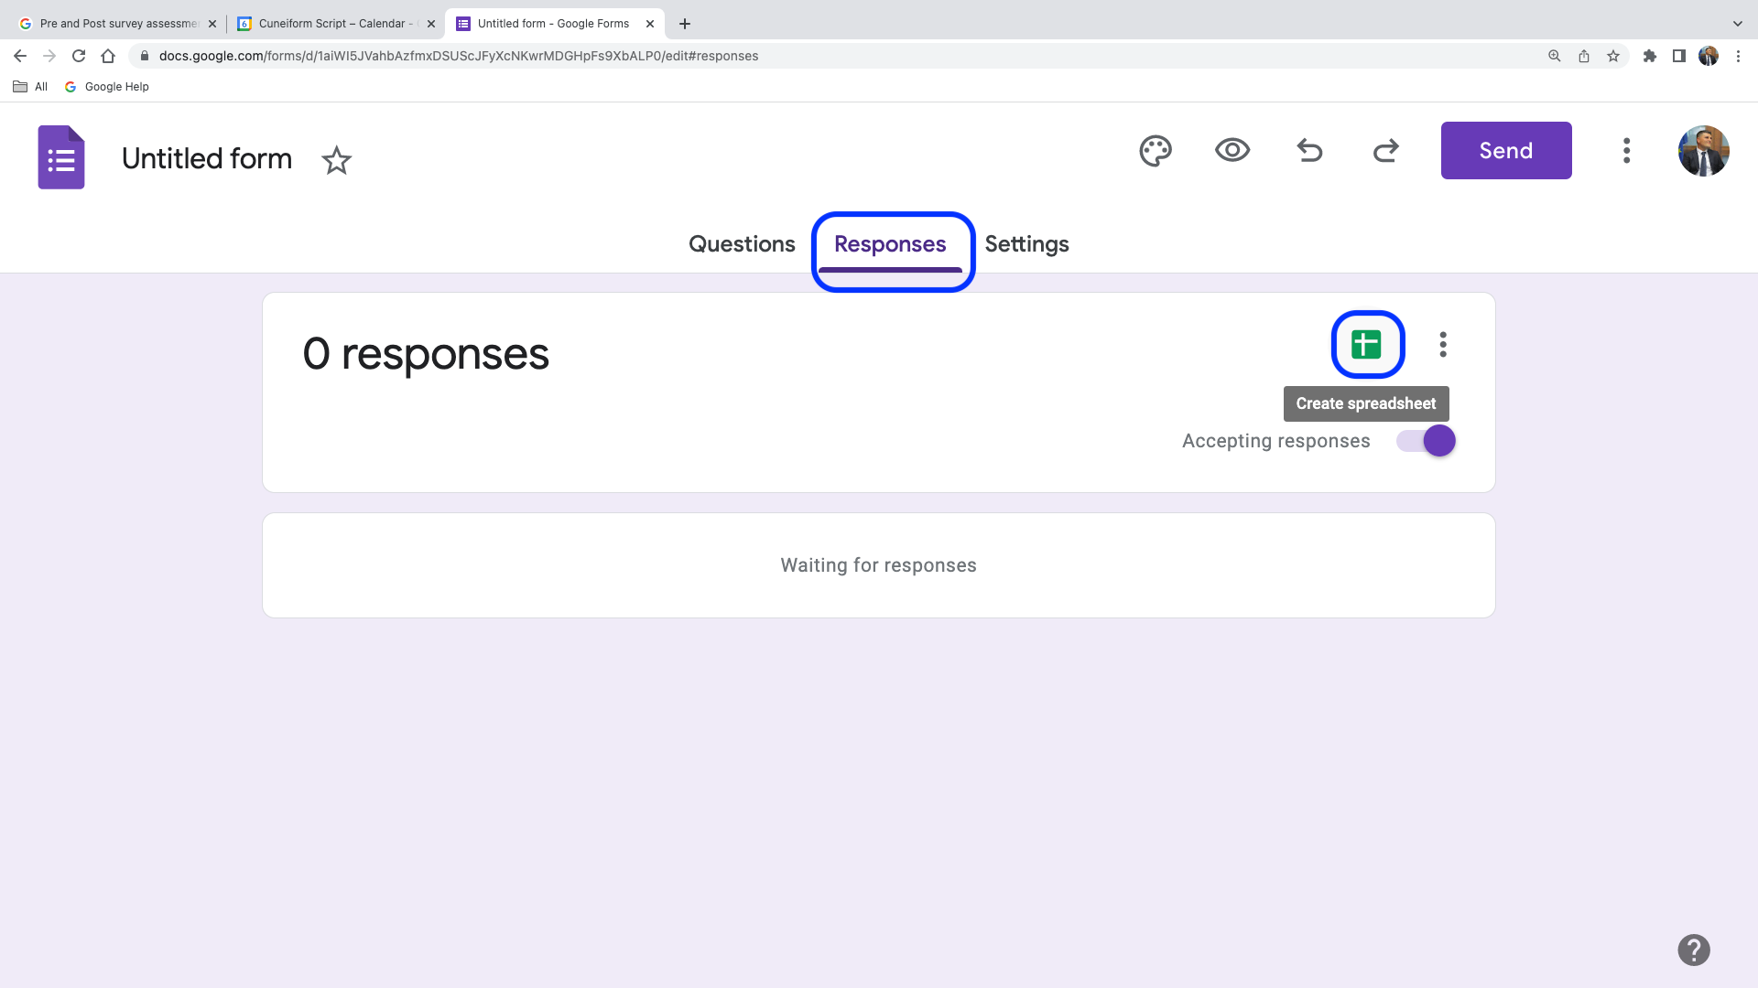This screenshot has width=1758, height=988.
Task: Open the Google account avatar in Forms
Action: click(1703, 151)
